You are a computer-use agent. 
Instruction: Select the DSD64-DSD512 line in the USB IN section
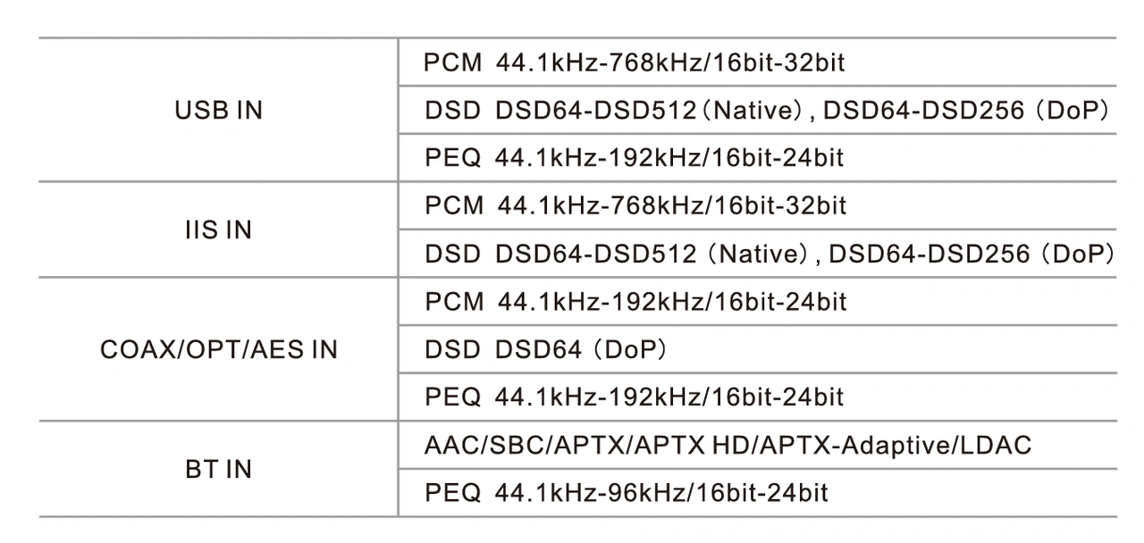pos(767,111)
